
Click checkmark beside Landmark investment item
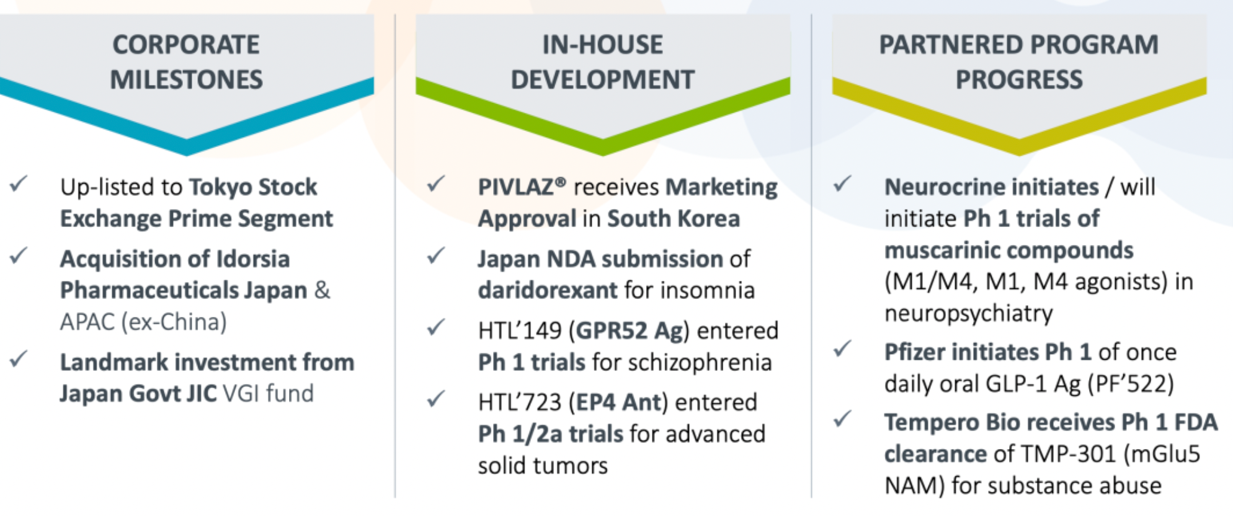click(x=19, y=358)
